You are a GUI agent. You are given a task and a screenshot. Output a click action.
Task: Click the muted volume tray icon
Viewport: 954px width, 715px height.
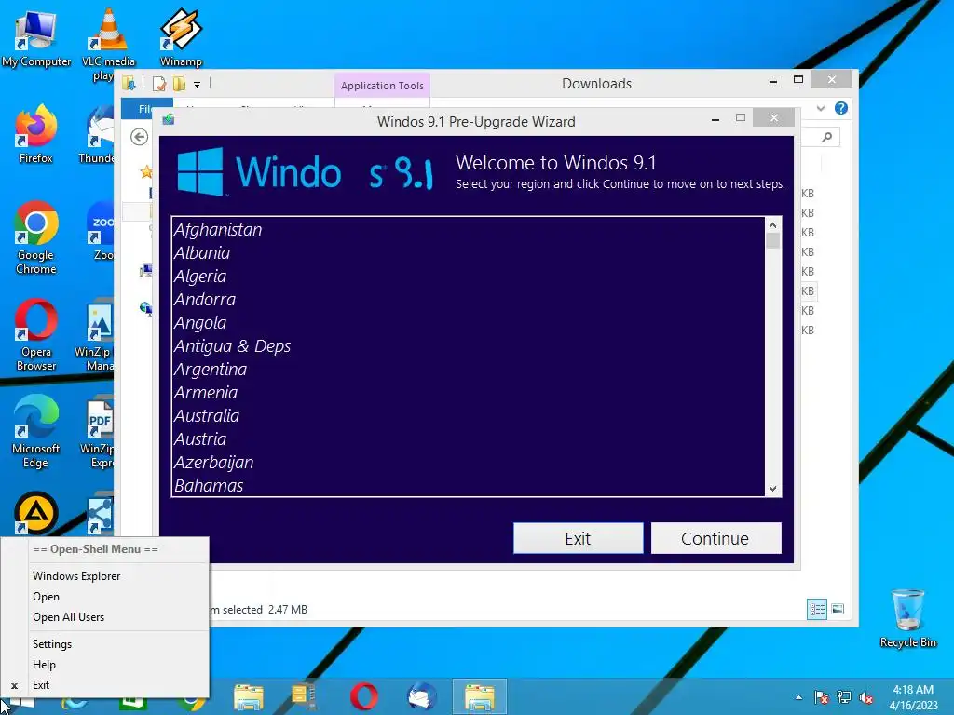865,697
